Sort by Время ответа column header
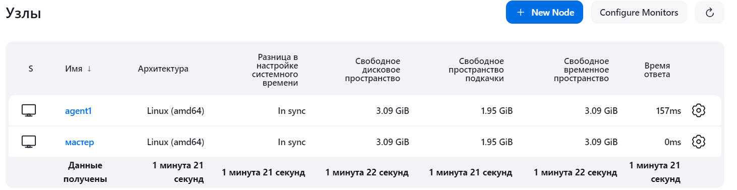Image resolution: width=737 pixels, height=190 pixels. (657, 70)
